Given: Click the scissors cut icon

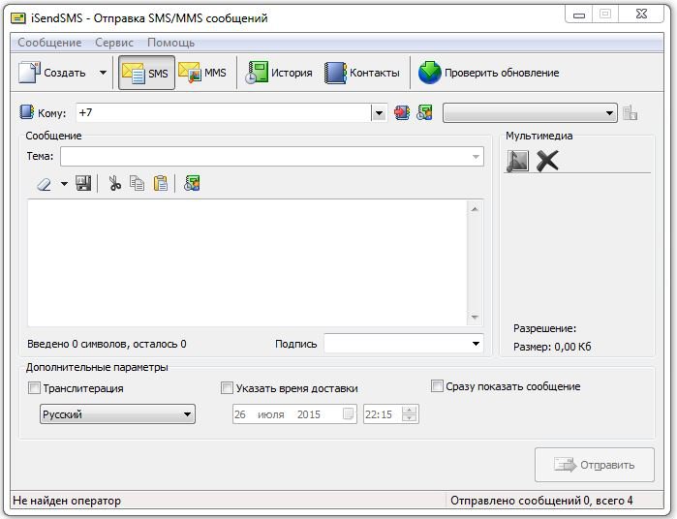Looking at the screenshot, I should [114, 183].
